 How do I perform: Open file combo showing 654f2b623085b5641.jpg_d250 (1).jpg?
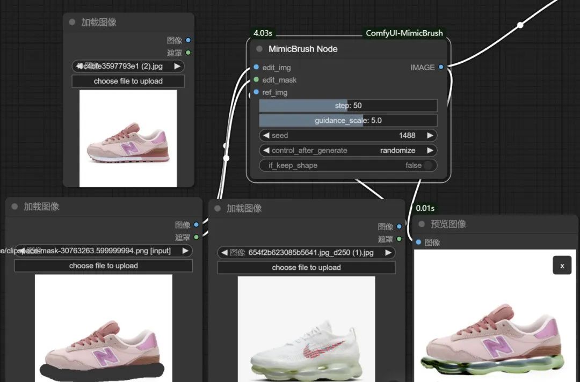pos(306,253)
